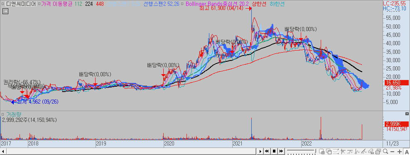Image resolution: width=410 pixels, height=155 pixels.
Task: Click the dotted rectangle chart region icon
Action: (x=336, y=151)
